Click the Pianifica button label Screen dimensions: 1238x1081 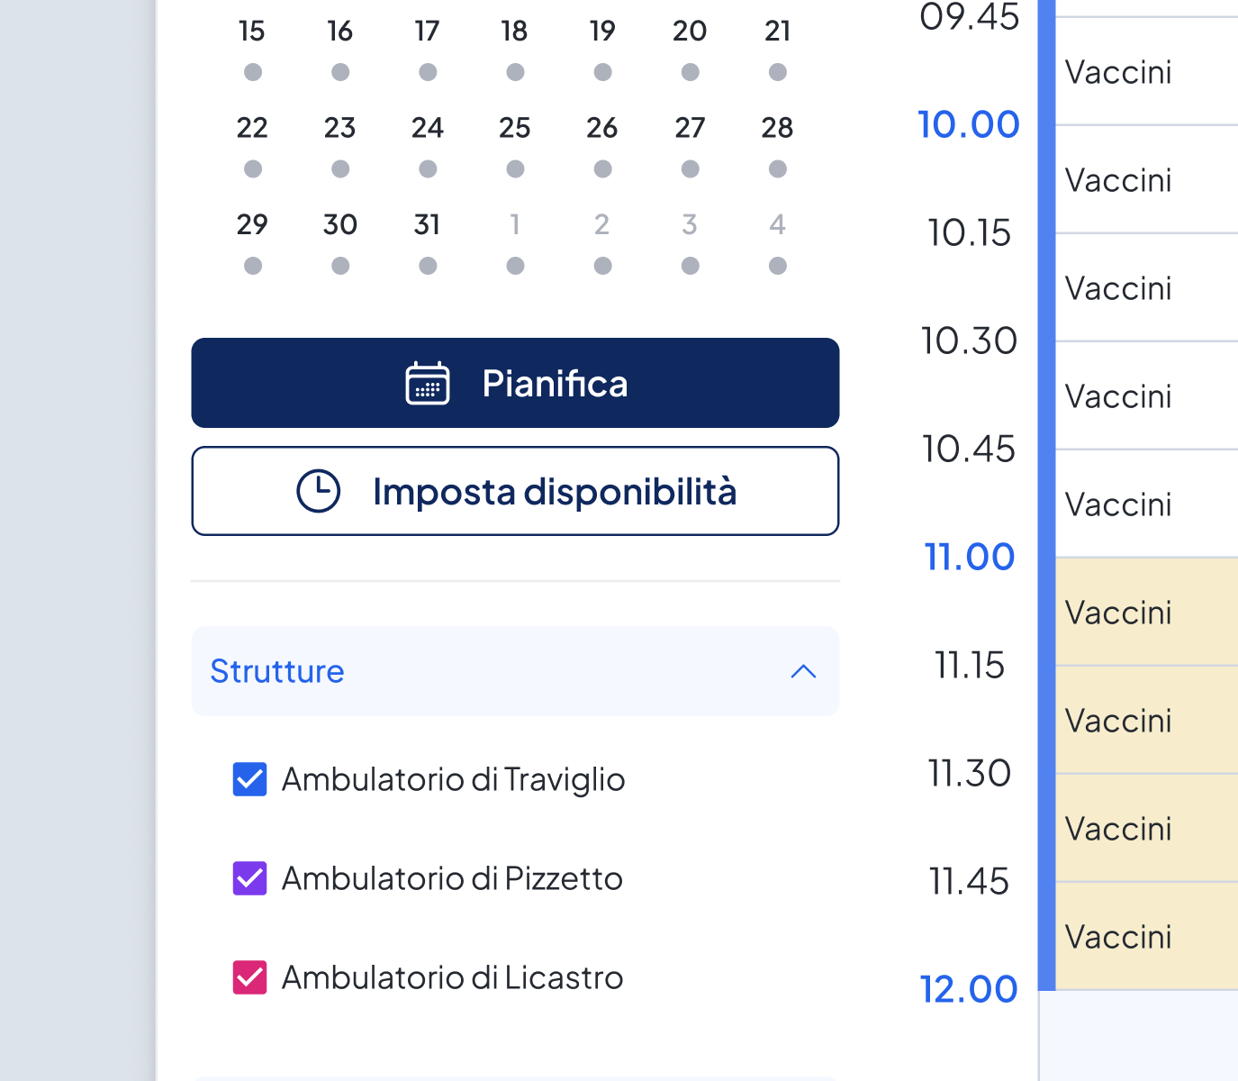click(x=555, y=384)
